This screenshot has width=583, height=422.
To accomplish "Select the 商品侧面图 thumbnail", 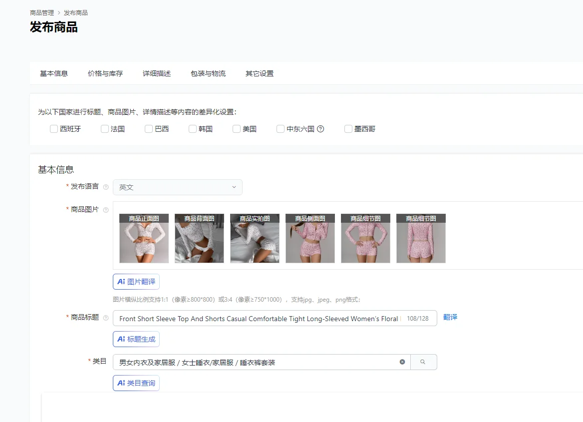I will tap(310, 238).
